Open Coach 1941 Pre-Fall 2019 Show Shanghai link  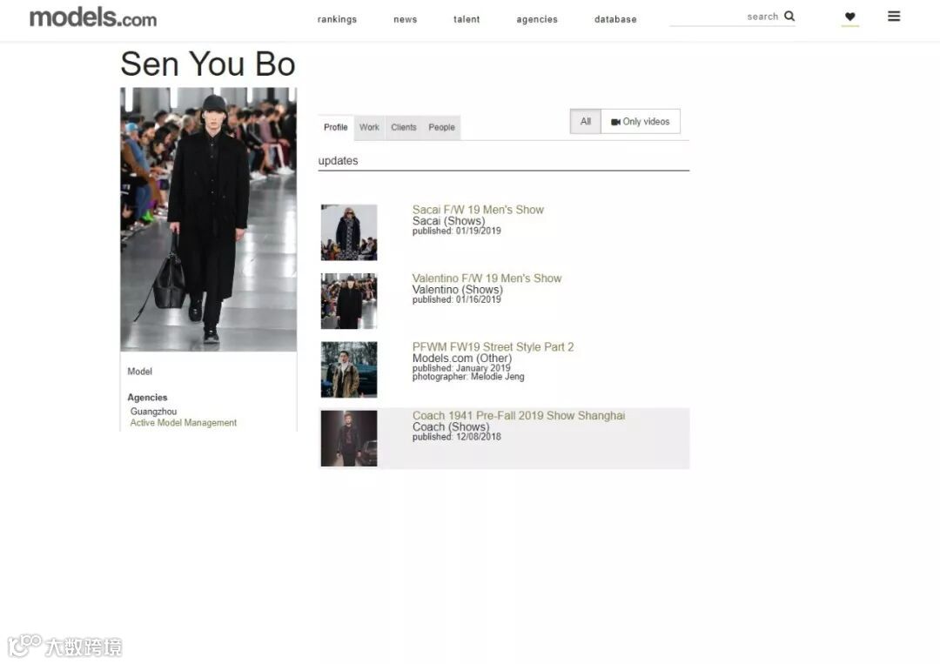click(x=519, y=415)
